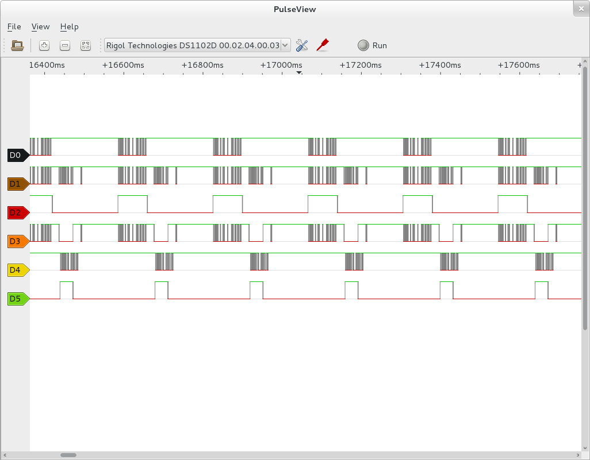Select the D4 yellow channel label
590x460 pixels.
coord(18,270)
